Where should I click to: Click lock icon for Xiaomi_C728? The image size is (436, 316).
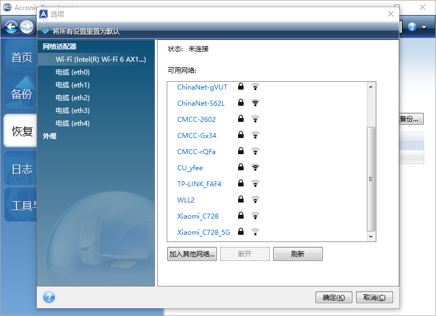(241, 215)
